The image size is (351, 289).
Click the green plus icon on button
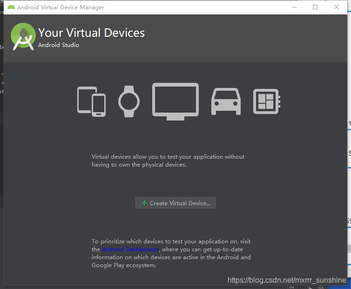tap(144, 203)
